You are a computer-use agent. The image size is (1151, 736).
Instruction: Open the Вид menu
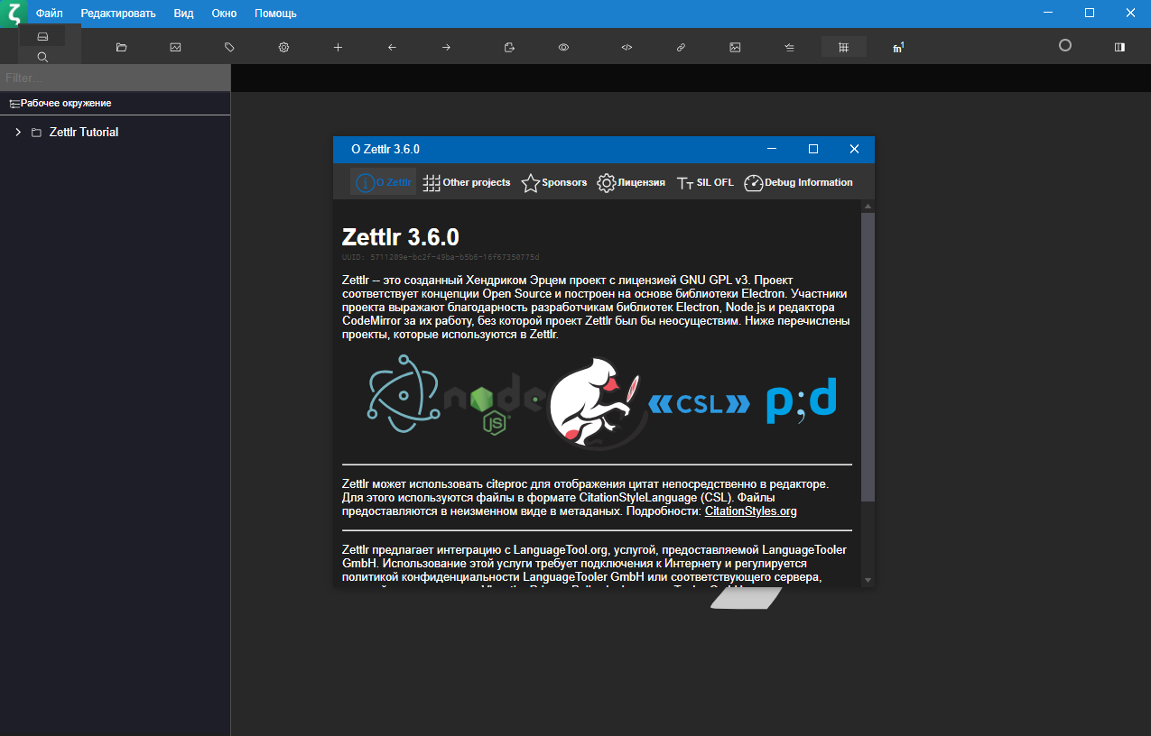pyautogui.click(x=183, y=14)
